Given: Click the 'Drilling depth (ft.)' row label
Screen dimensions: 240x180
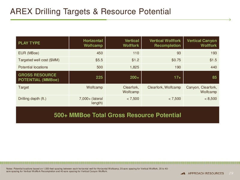Looking at the screenshot, I should pyautogui.click(x=32, y=99).
